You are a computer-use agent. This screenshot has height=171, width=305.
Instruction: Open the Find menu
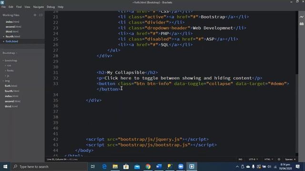pos(19,7)
